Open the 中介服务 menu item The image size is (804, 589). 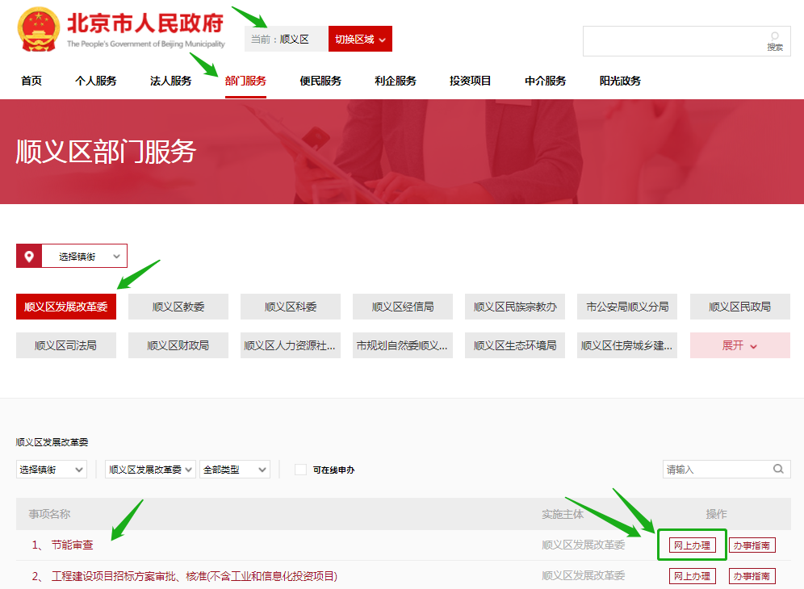coord(545,81)
